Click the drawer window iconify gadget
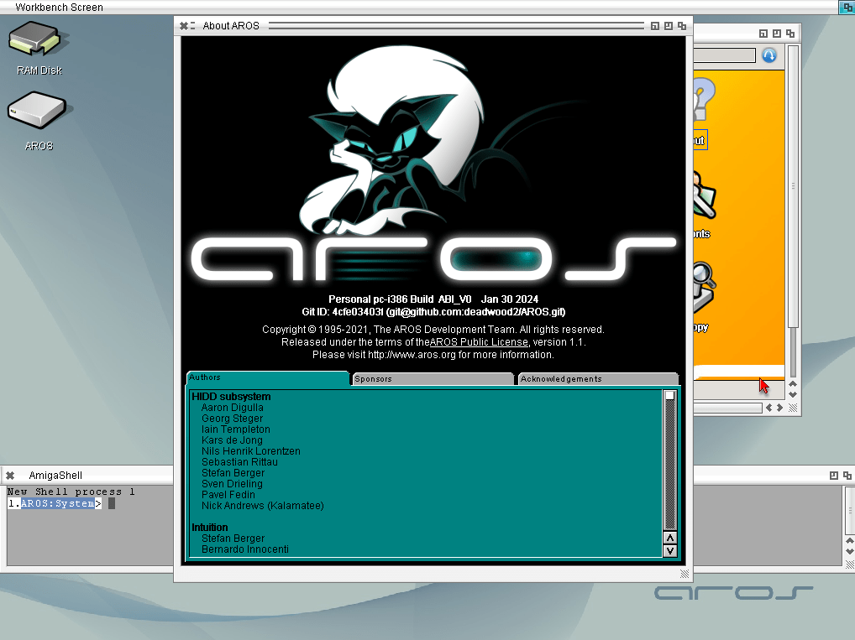Screen dimensions: 855x640 [763, 34]
